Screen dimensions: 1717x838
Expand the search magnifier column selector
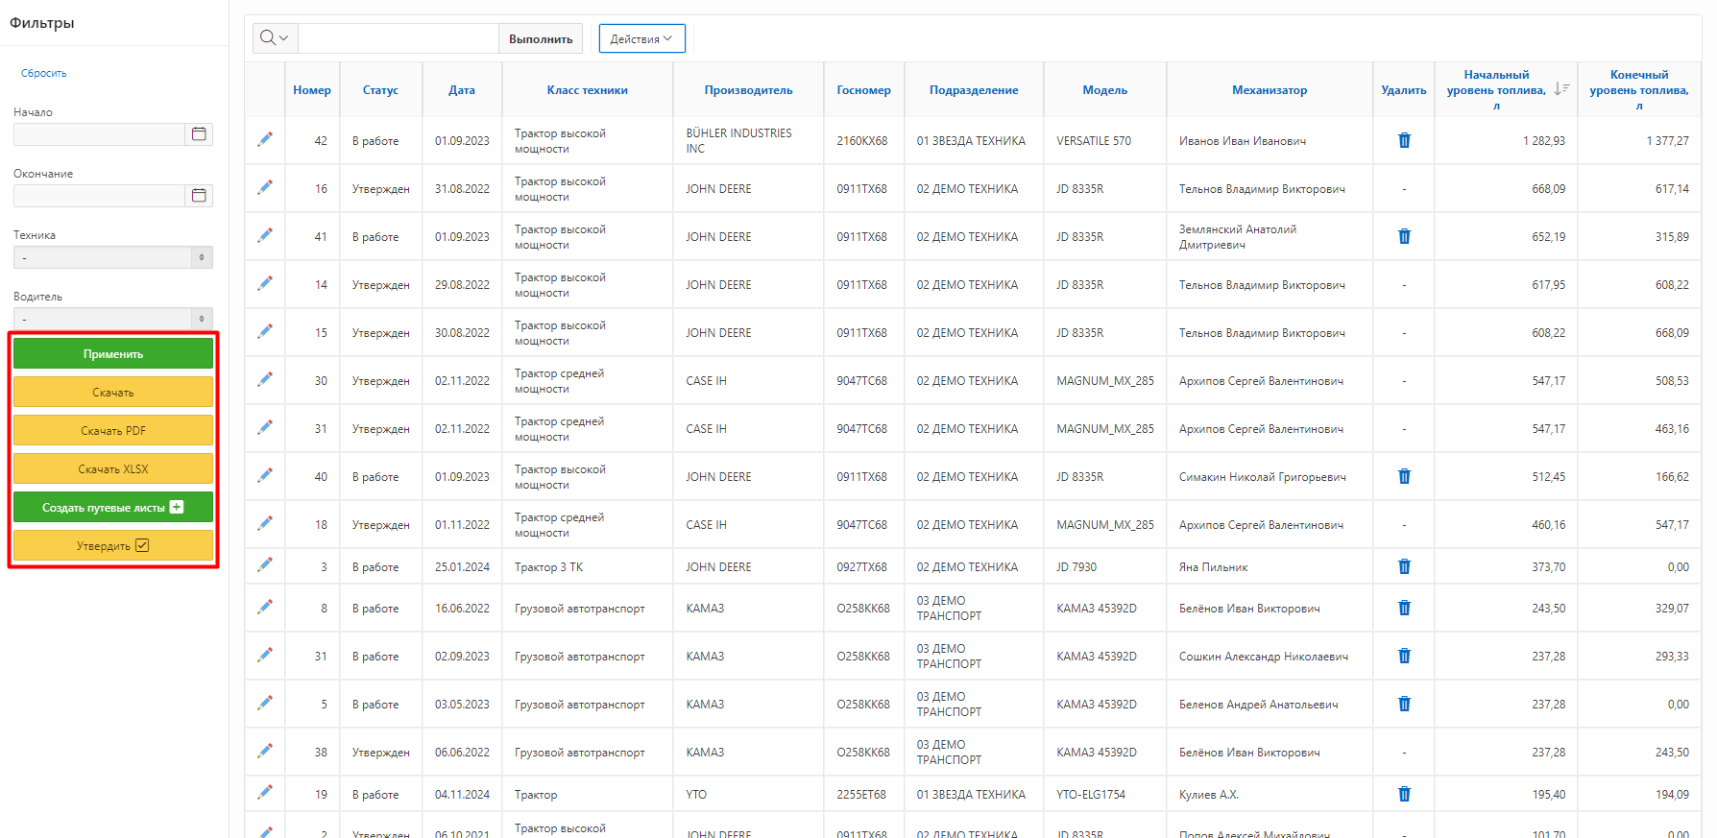click(x=275, y=38)
